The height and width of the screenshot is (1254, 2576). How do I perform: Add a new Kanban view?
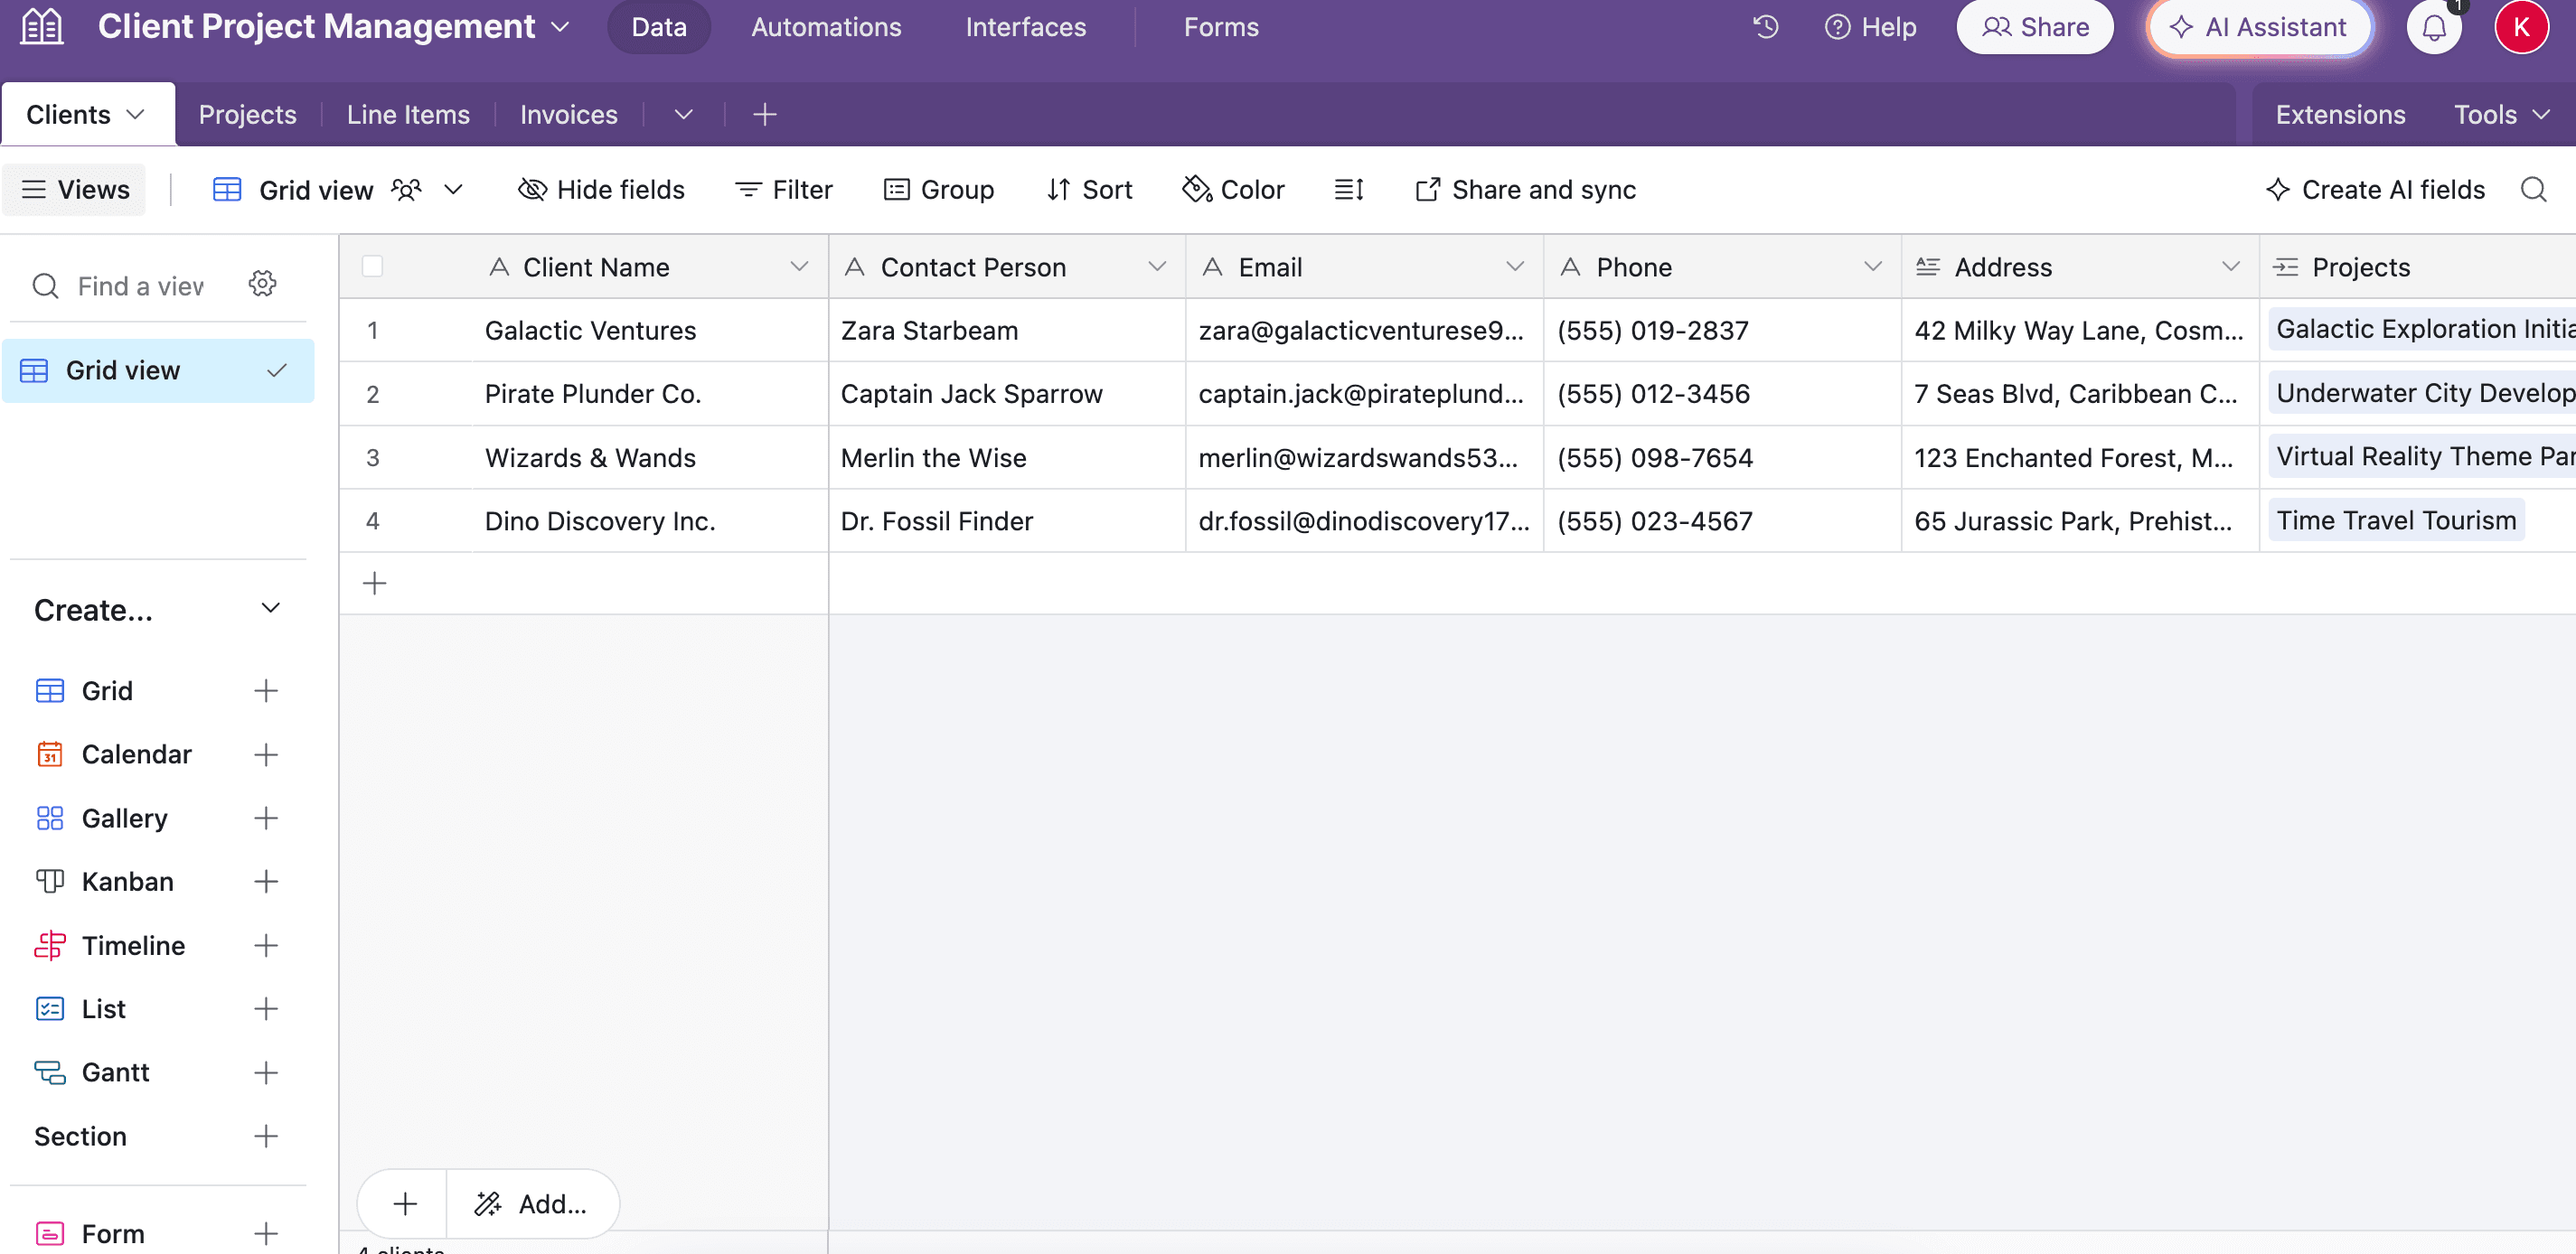pyautogui.click(x=265, y=881)
